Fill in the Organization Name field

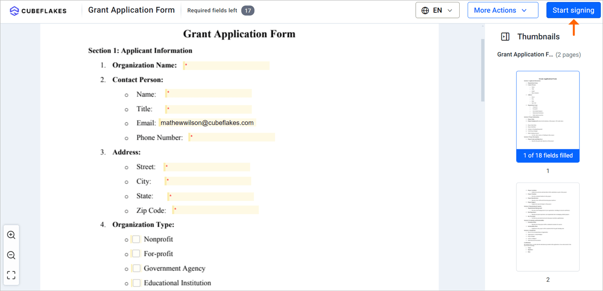[226, 66]
